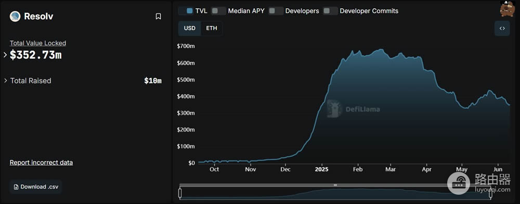Viewport: 520px width, 204px height.
Task: Click the $500m y-axis label
Action: pyautogui.click(x=186, y=80)
